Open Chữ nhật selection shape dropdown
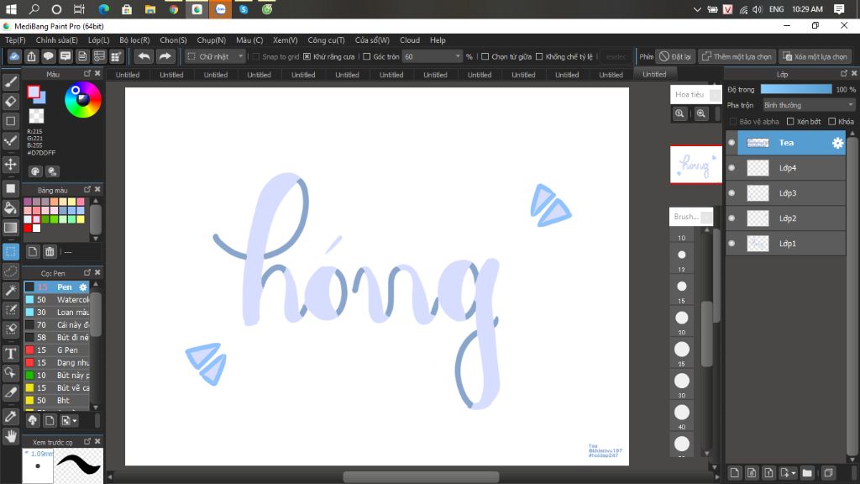This screenshot has width=860, height=484. tap(215, 56)
